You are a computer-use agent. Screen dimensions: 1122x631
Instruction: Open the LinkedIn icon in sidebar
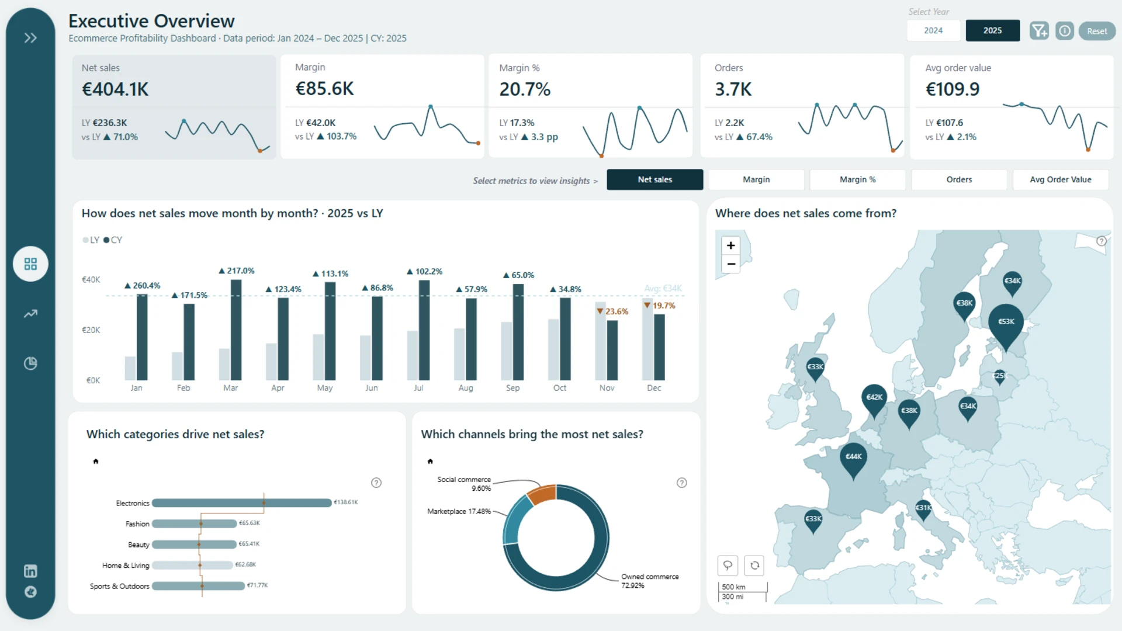pyautogui.click(x=30, y=571)
